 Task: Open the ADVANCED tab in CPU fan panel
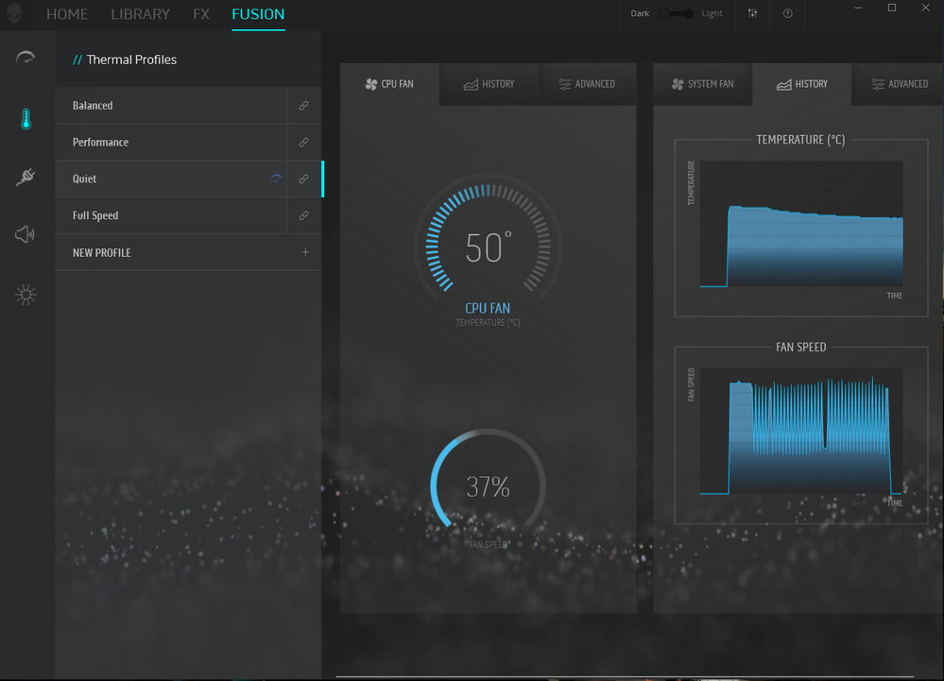[x=587, y=84]
